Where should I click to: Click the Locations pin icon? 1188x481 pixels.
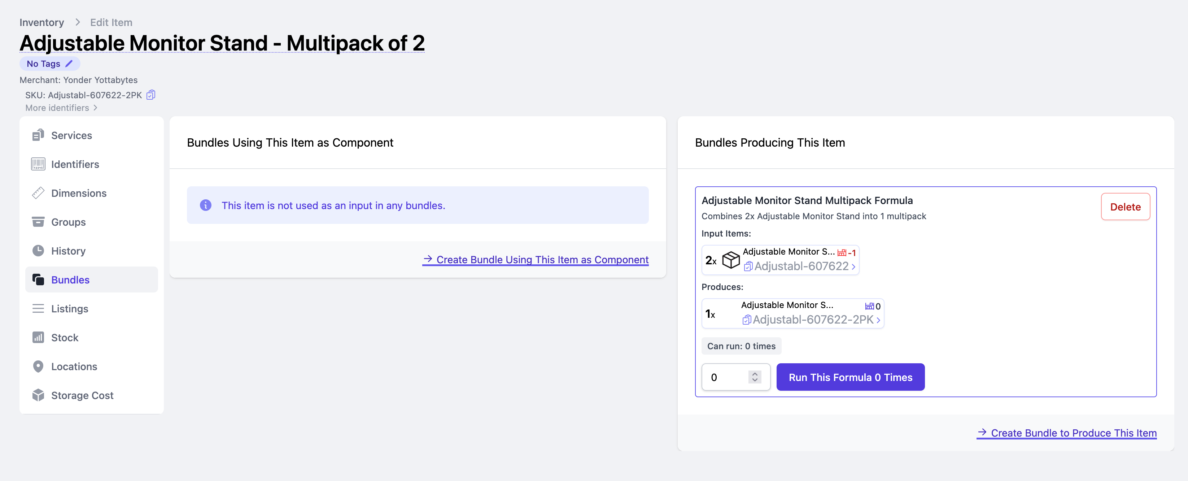click(38, 367)
